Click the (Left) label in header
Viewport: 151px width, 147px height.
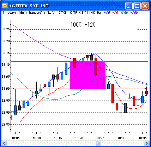pos(51,13)
